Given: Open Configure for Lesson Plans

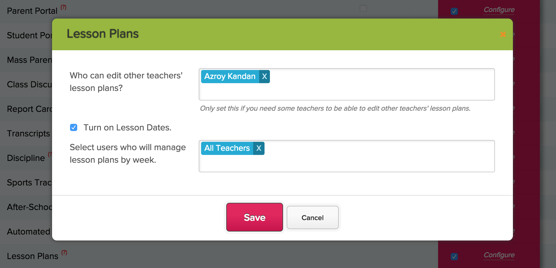Looking at the screenshot, I should 499,255.
